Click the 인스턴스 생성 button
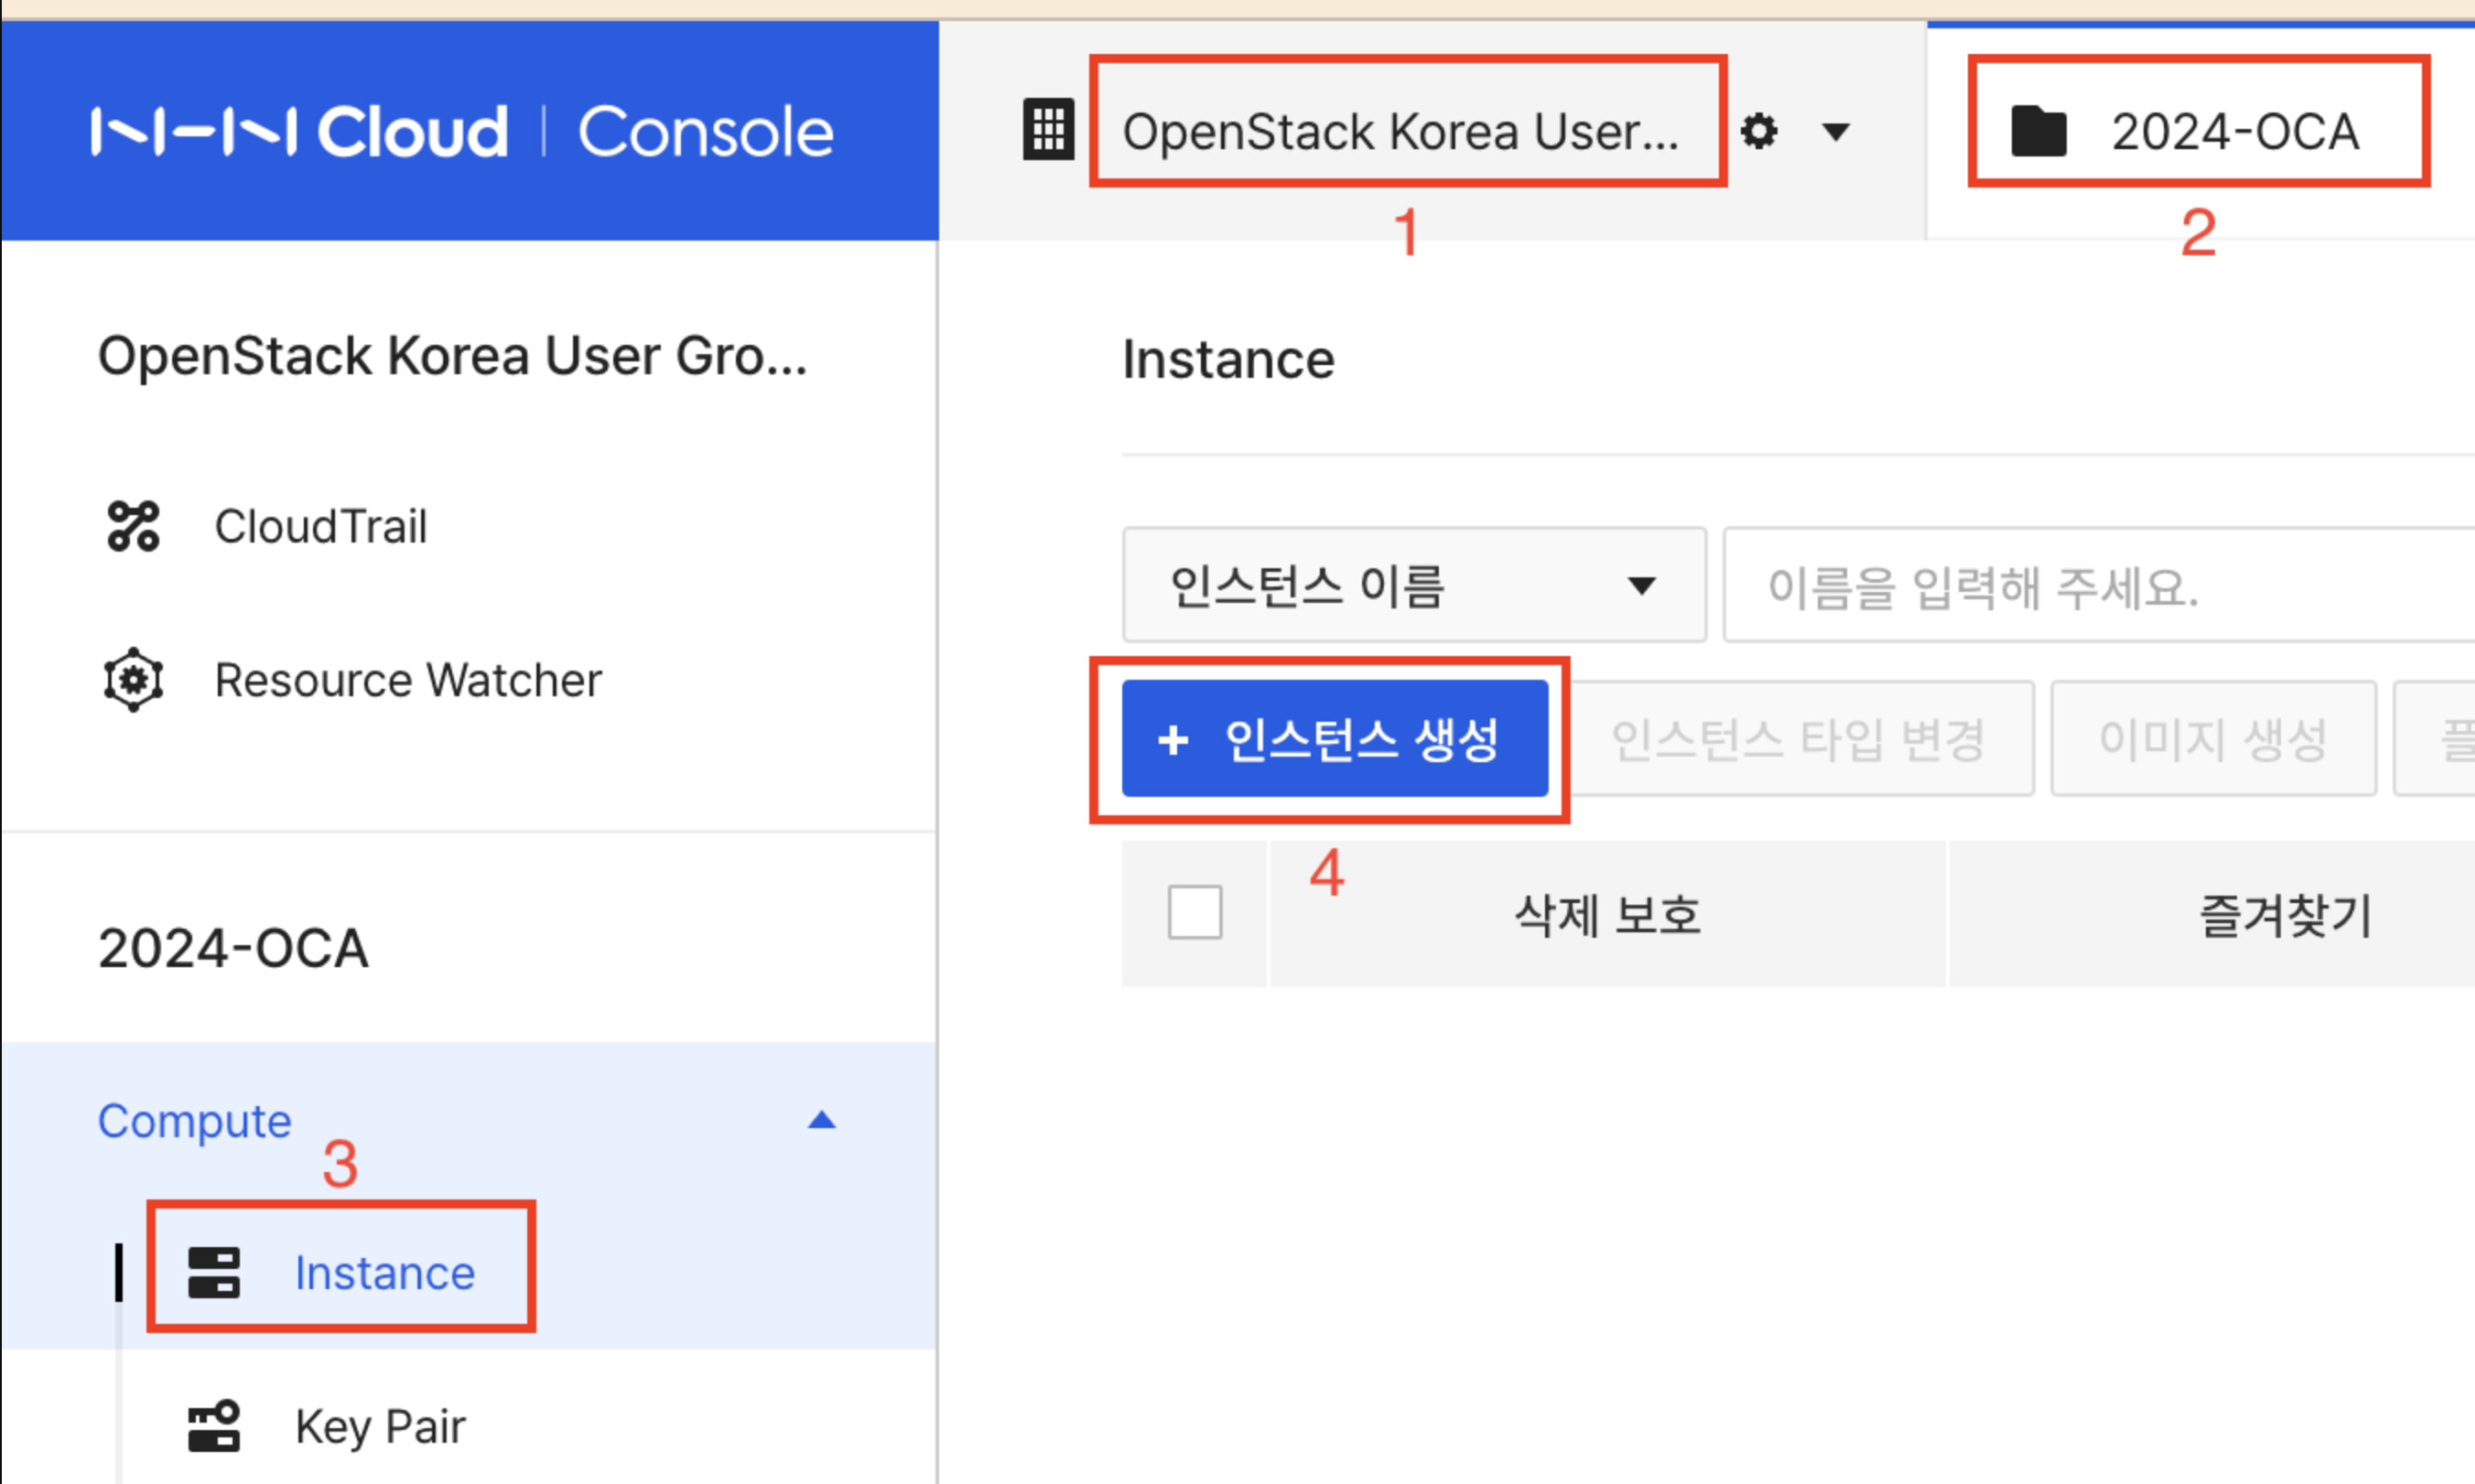Viewport: 2475px width, 1484px height. click(1335, 739)
